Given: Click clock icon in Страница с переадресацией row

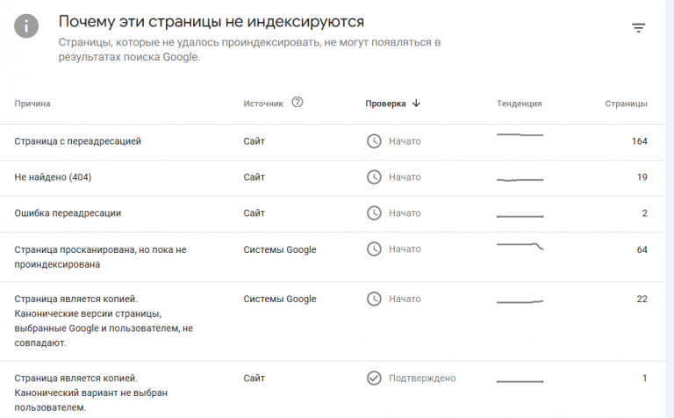Looking at the screenshot, I should pyautogui.click(x=374, y=141).
